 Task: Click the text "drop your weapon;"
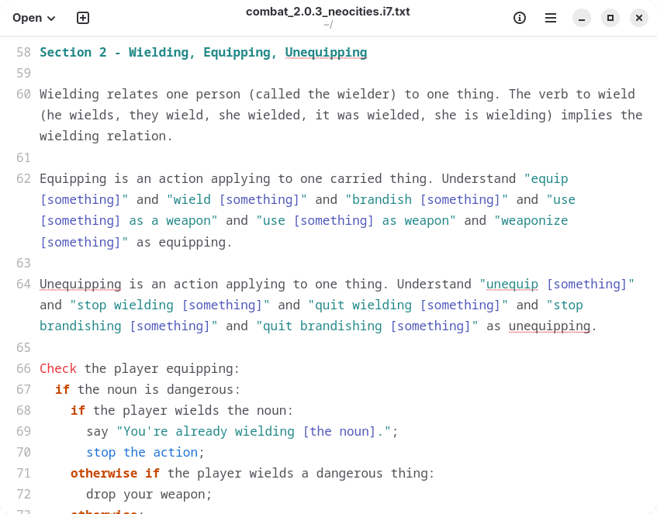(x=149, y=495)
